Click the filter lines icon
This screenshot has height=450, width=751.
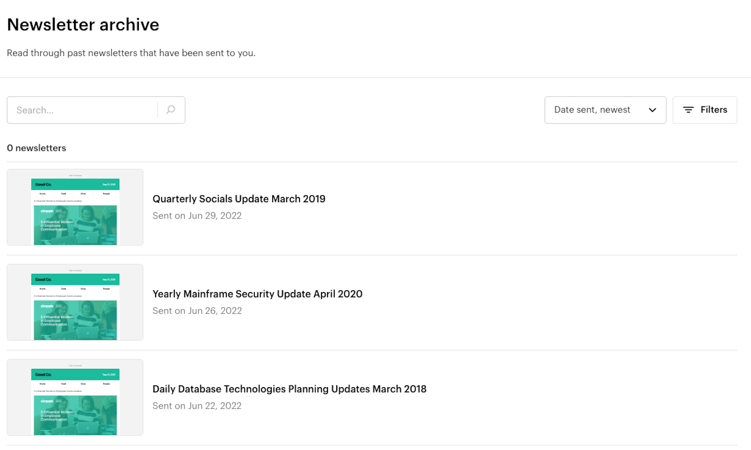688,110
